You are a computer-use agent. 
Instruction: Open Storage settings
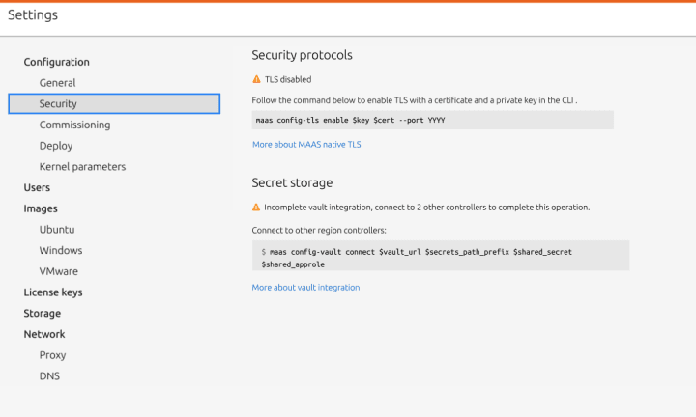[43, 314]
